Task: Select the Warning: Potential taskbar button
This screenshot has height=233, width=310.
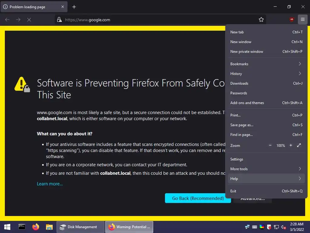Action: pyautogui.click(x=129, y=227)
